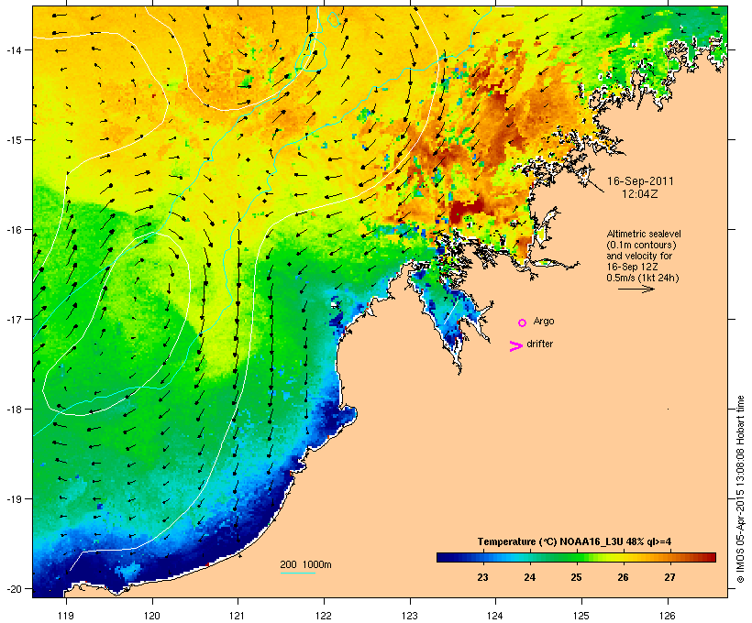Viewport: 752px width, 623px height.
Task: Click the longitude axis label 124
Action: pos(495,616)
